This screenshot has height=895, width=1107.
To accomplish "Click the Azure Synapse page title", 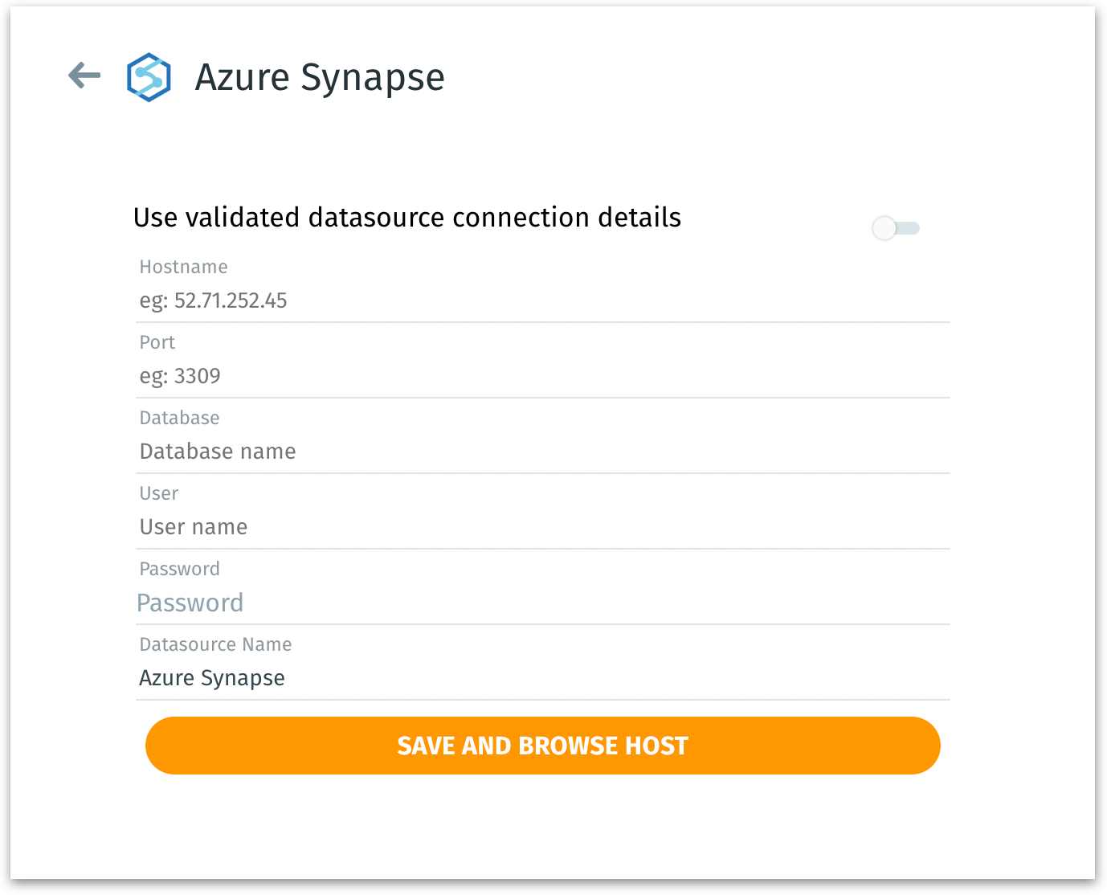I will 320,77.
